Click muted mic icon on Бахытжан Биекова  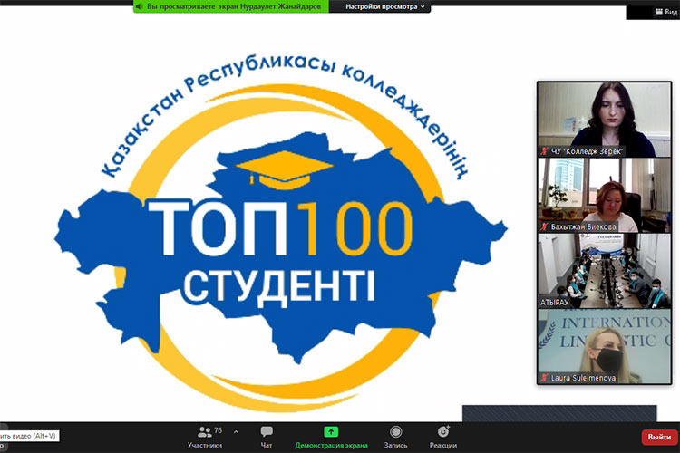pos(543,226)
